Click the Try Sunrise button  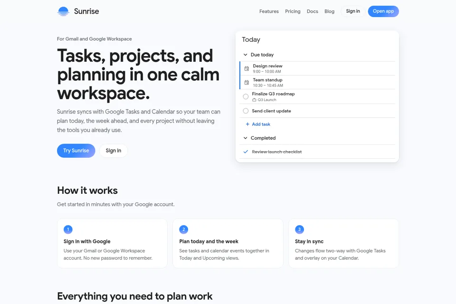click(76, 151)
